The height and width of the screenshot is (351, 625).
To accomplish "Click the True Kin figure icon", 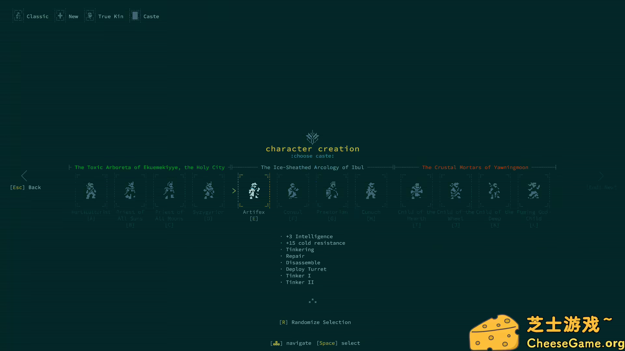I will pyautogui.click(x=90, y=15).
